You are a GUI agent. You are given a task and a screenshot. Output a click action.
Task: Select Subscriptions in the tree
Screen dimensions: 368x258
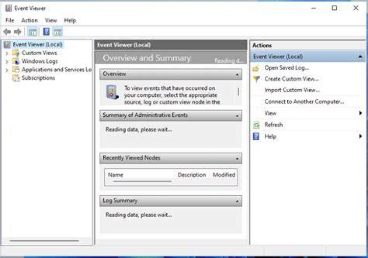tap(38, 78)
